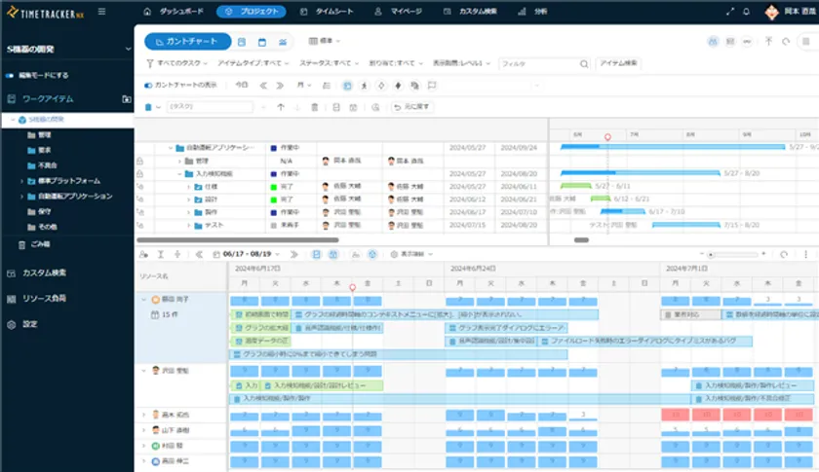Click the 元に戻す undo button
The width and height of the screenshot is (819, 472).
[x=411, y=107]
